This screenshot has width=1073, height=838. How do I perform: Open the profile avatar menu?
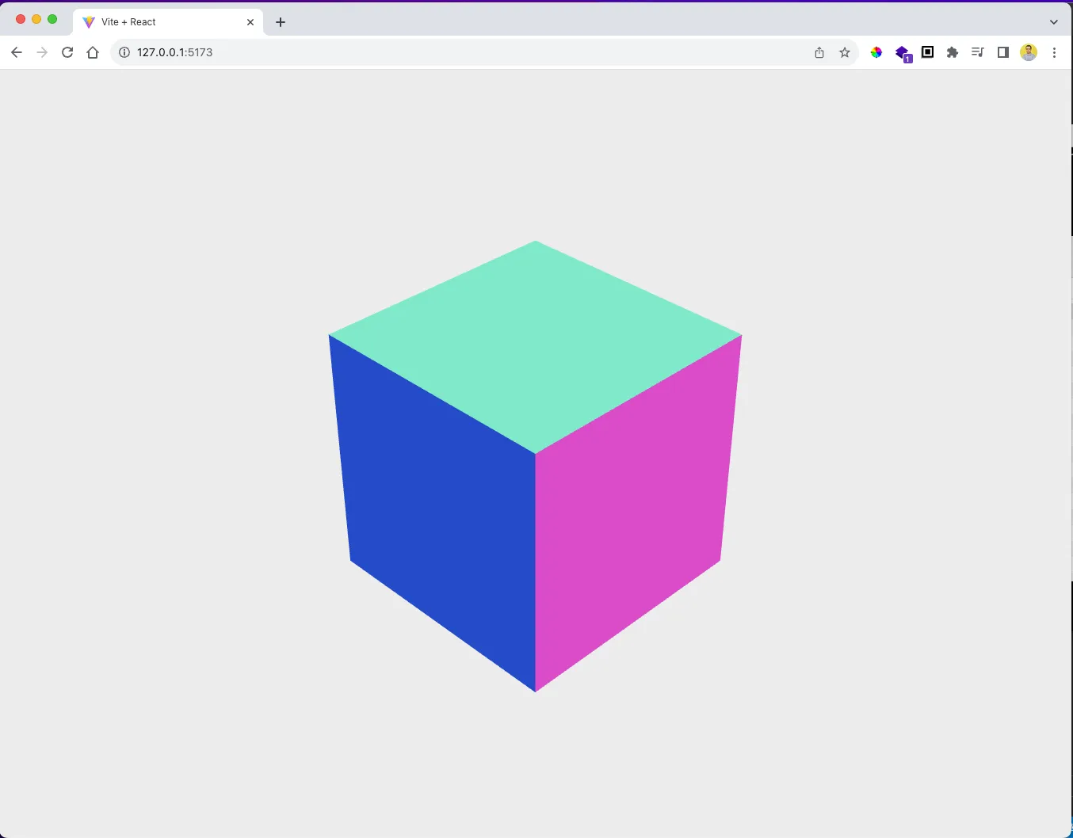pos(1029,52)
